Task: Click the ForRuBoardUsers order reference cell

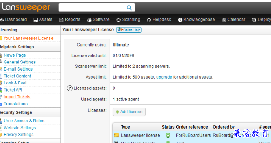Action: coord(193,135)
